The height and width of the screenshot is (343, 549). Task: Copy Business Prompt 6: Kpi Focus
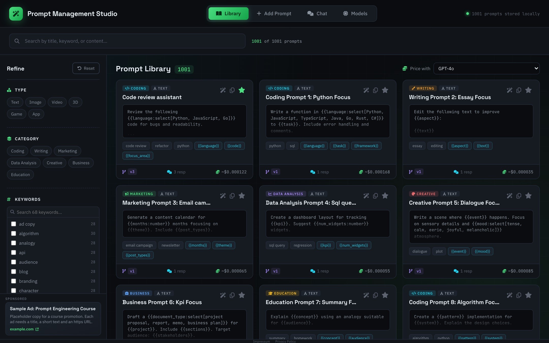tap(232, 295)
